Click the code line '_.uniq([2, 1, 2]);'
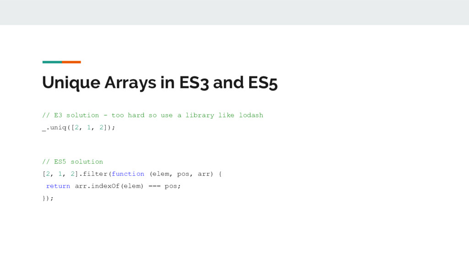This screenshot has height=263, width=469. click(x=79, y=128)
